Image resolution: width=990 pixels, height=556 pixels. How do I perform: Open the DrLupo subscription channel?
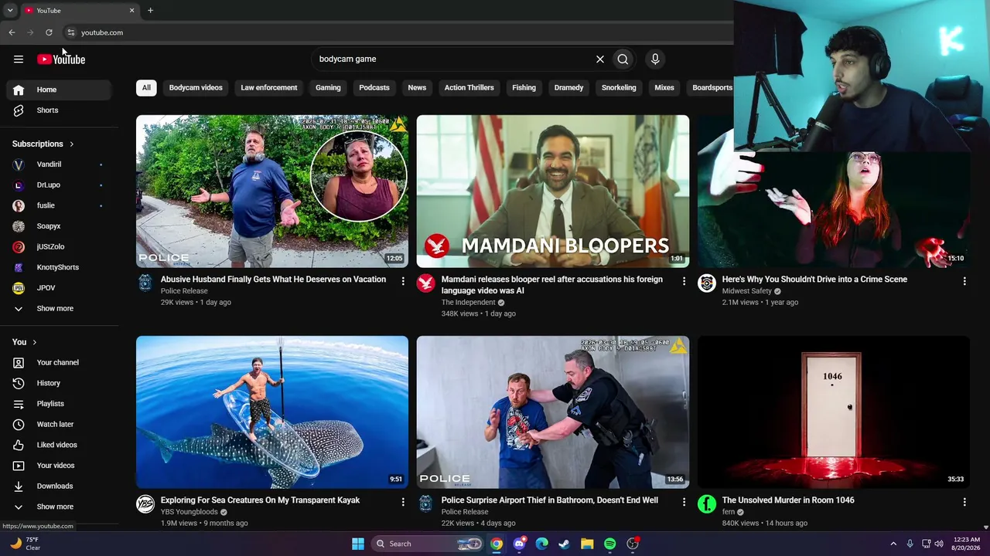60,185
